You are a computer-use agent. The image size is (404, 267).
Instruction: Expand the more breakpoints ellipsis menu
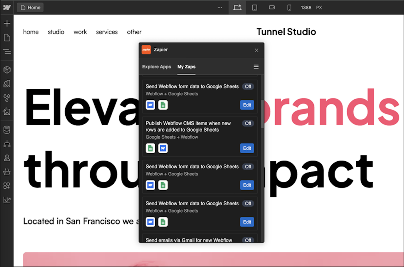pos(220,8)
